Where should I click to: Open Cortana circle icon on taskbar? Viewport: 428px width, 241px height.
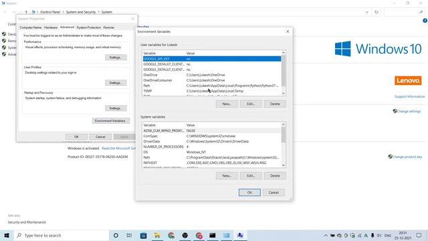click(116, 235)
